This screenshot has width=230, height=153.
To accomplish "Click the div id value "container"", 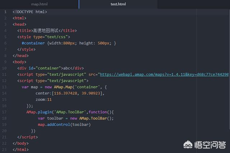I will tap(48, 68).
